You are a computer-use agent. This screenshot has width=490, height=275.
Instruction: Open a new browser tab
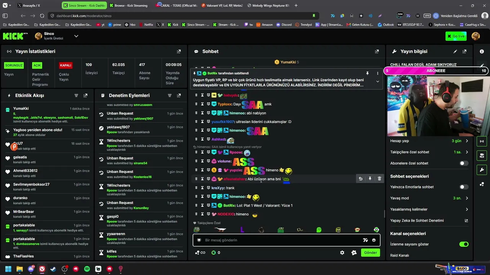[x=296, y=5]
